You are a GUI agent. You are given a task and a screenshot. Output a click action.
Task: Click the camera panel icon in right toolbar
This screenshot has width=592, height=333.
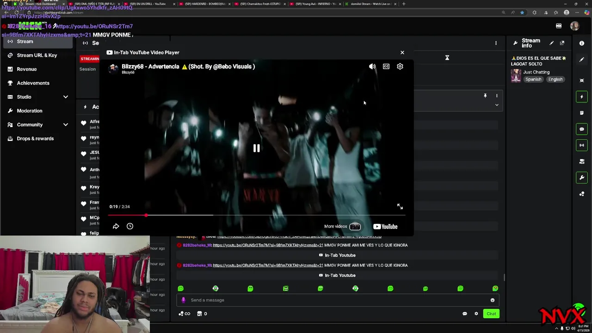[582, 161]
